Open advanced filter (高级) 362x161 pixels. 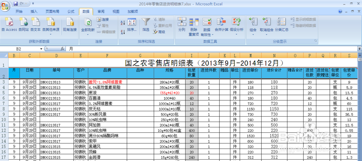[159, 32]
